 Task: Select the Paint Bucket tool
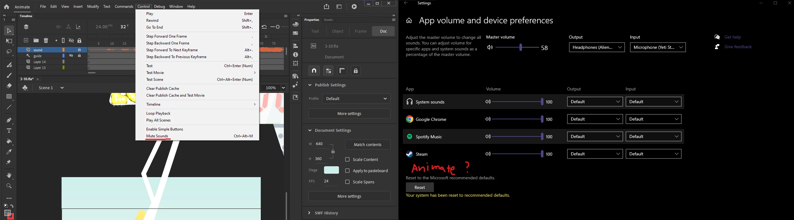pyautogui.click(x=9, y=141)
